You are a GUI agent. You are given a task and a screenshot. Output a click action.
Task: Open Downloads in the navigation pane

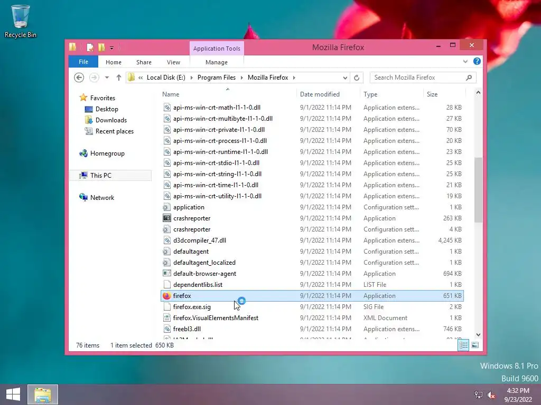[111, 120]
